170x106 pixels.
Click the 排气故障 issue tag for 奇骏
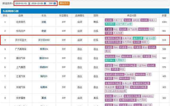133,29
